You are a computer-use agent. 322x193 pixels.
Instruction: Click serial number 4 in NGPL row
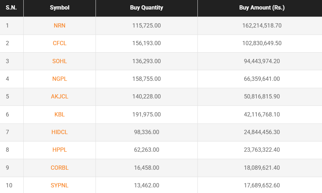[x=7, y=79]
